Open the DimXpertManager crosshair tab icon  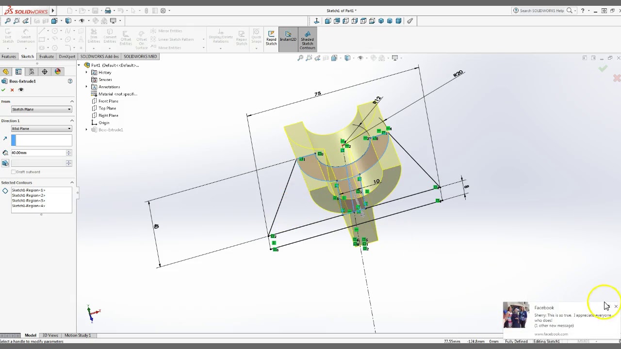45,72
